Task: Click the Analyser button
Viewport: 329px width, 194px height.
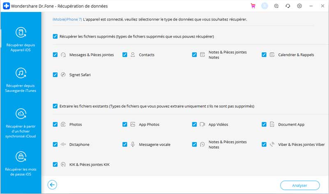Action: [x=300, y=185]
